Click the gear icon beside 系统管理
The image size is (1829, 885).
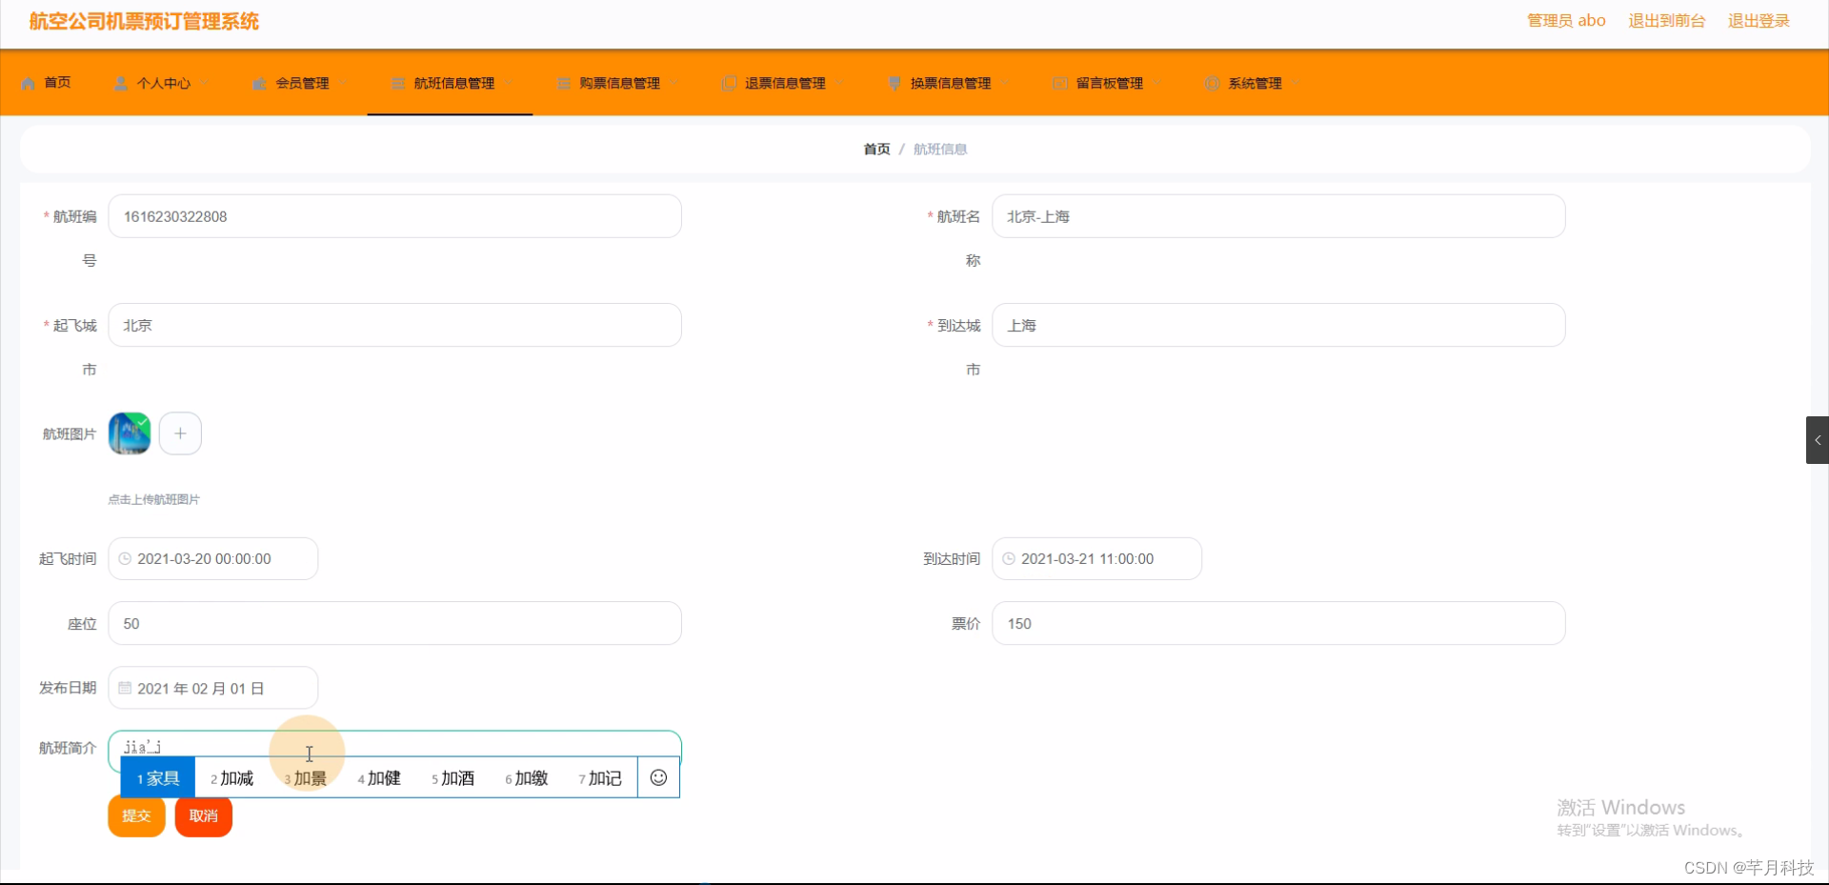click(1213, 83)
